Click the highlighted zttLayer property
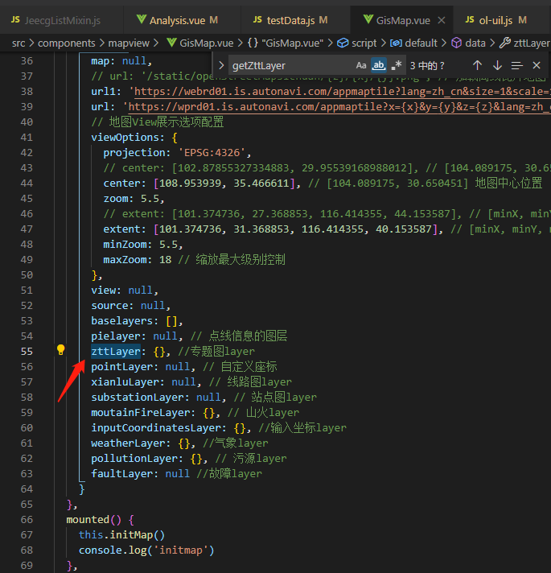 click(x=116, y=351)
